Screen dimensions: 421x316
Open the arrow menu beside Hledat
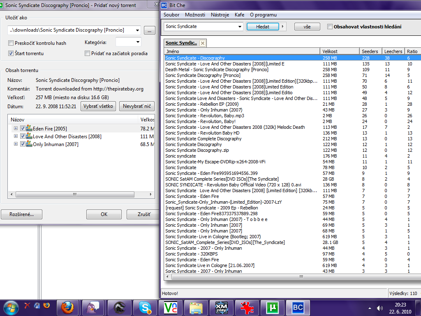pyautogui.click(x=282, y=27)
